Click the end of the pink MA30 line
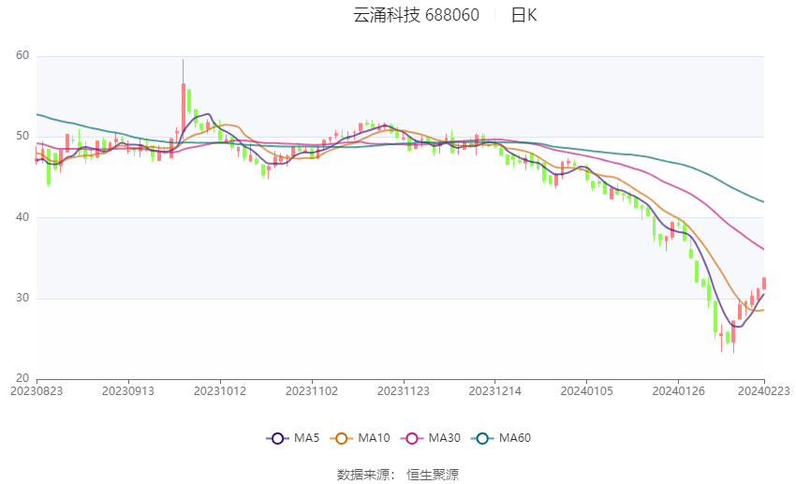This screenshot has height=484, width=796. [763, 249]
